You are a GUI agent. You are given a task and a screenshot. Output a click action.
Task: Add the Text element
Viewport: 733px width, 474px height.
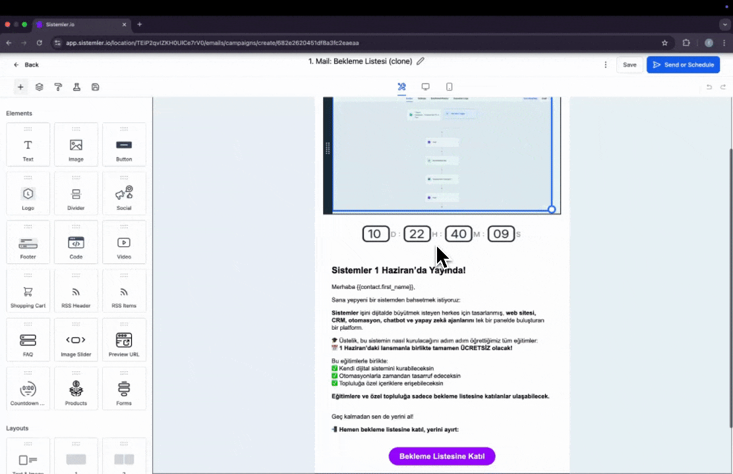tap(28, 145)
